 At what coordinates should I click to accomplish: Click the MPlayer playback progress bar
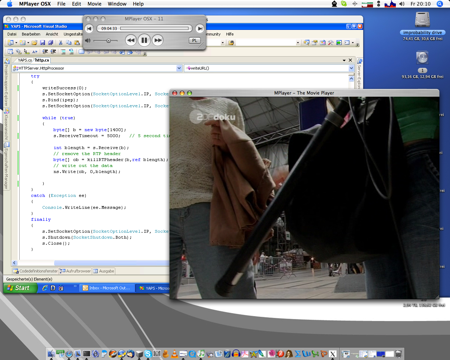tap(155, 28)
